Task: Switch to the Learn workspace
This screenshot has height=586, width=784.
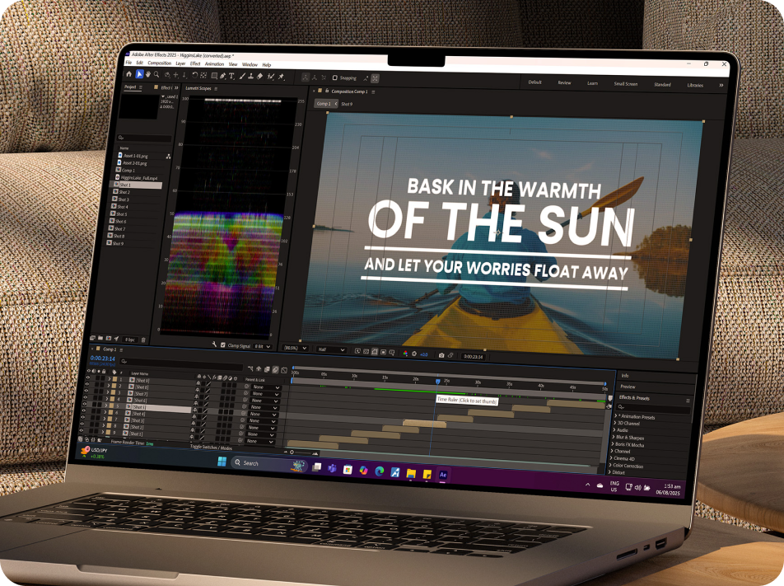Action: (592, 83)
